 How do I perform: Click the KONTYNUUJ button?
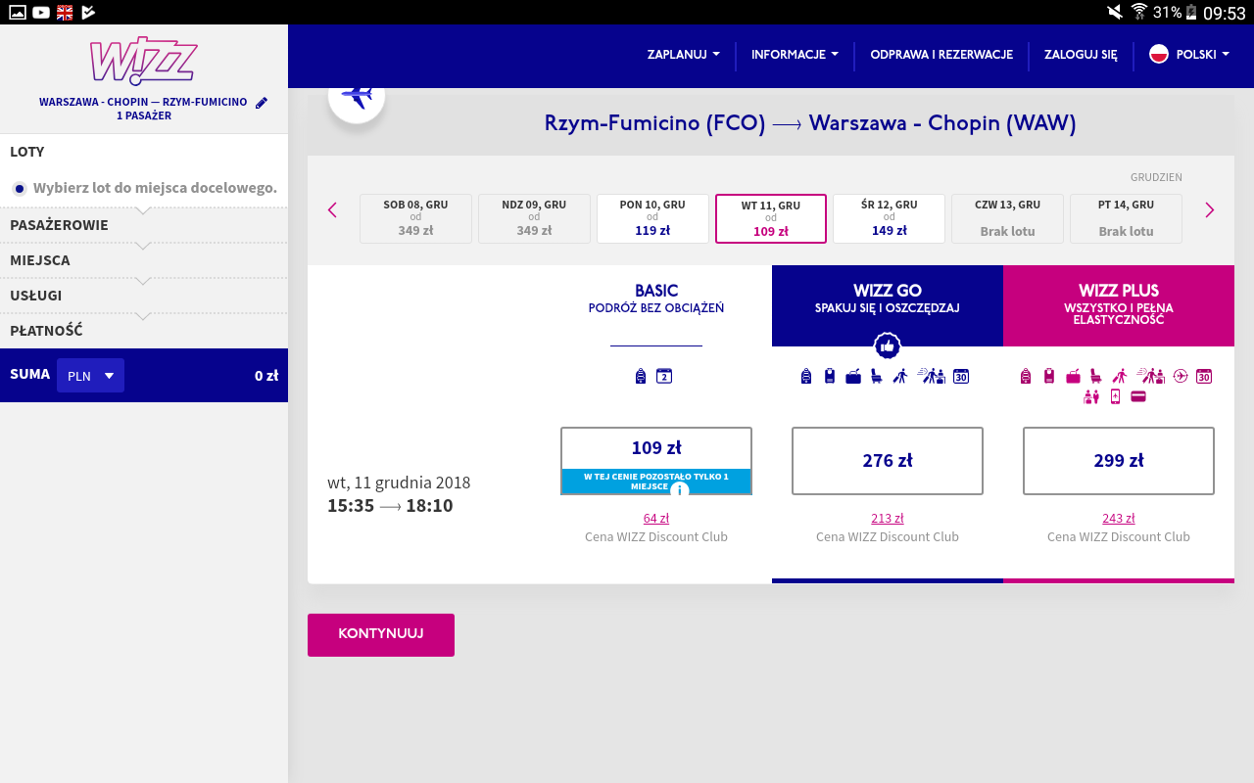click(381, 634)
